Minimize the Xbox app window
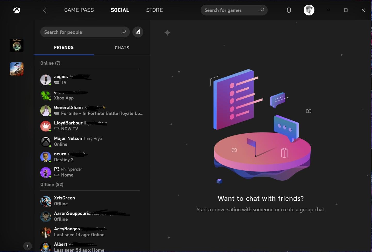The image size is (372, 252). 328,10
